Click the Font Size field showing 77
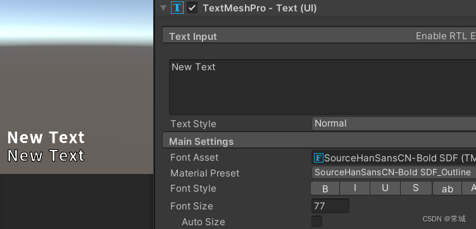The height and width of the screenshot is (229, 476). [330, 206]
